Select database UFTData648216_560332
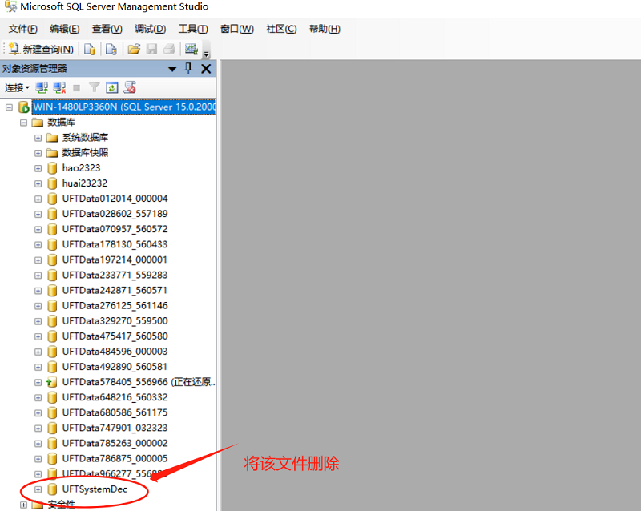Screen dimensions: 641x511 click(x=115, y=397)
